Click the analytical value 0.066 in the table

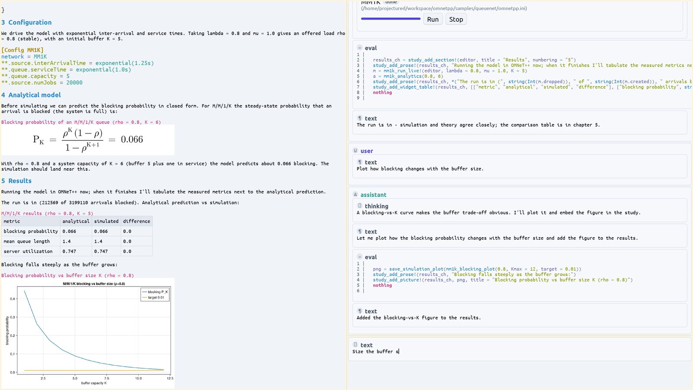69,231
